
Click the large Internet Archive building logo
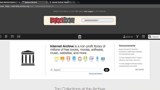pos(28,58)
